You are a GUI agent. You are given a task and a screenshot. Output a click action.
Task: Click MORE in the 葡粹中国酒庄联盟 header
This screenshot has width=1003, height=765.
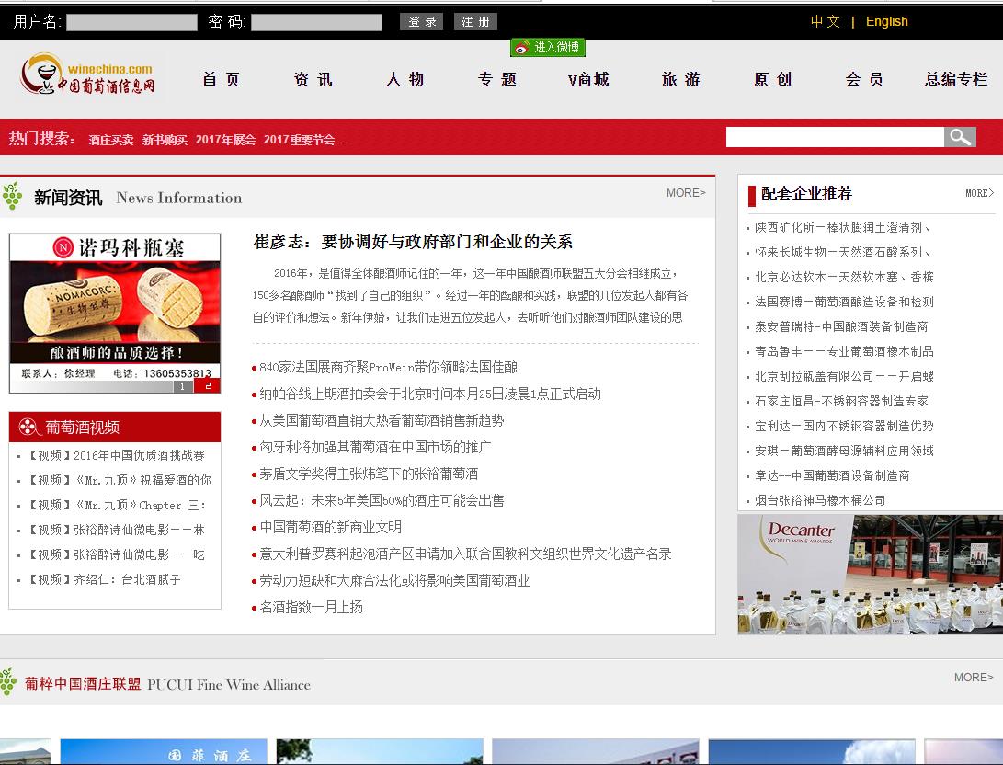pos(974,678)
